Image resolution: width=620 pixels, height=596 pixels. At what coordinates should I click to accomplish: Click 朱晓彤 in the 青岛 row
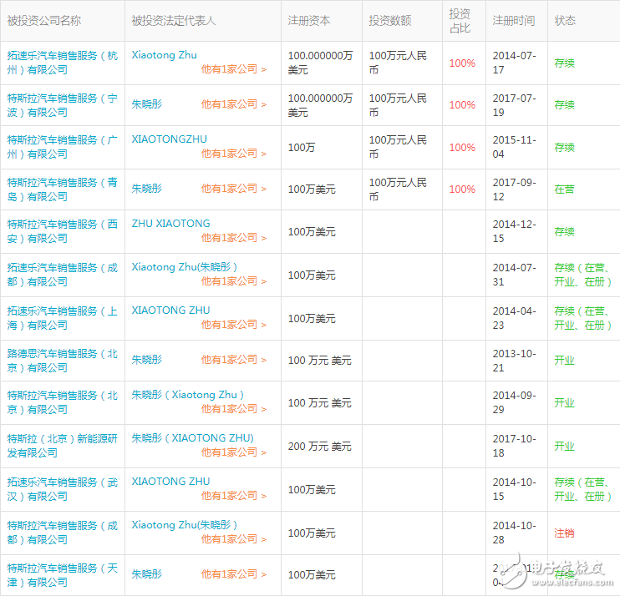(x=147, y=189)
